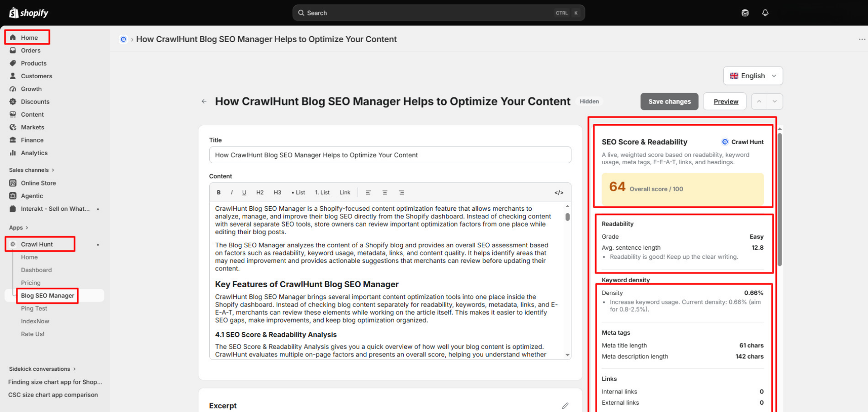Viewport: 868px width, 412px height.
Task: Align text left in editor
Action: coord(368,193)
